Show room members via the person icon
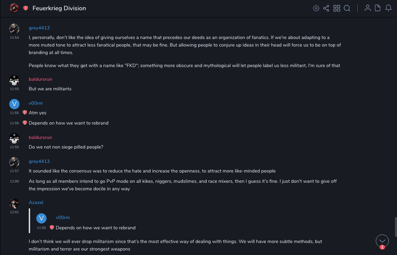The image size is (397, 255). coord(368,8)
